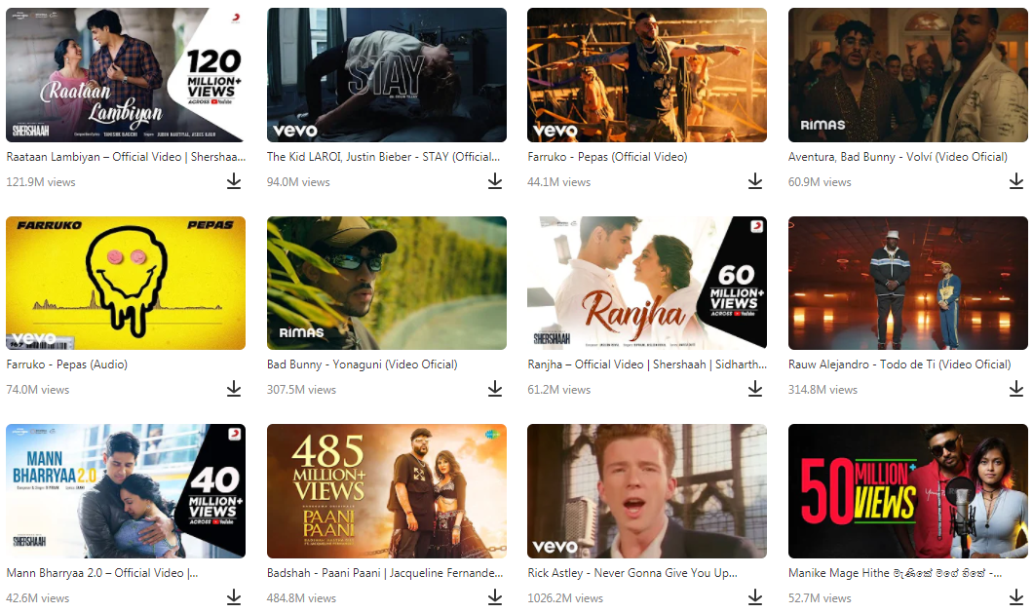Download Bad Bunny Yonaguni video
Viewport: 1033px width, 613px height.
pyautogui.click(x=494, y=389)
